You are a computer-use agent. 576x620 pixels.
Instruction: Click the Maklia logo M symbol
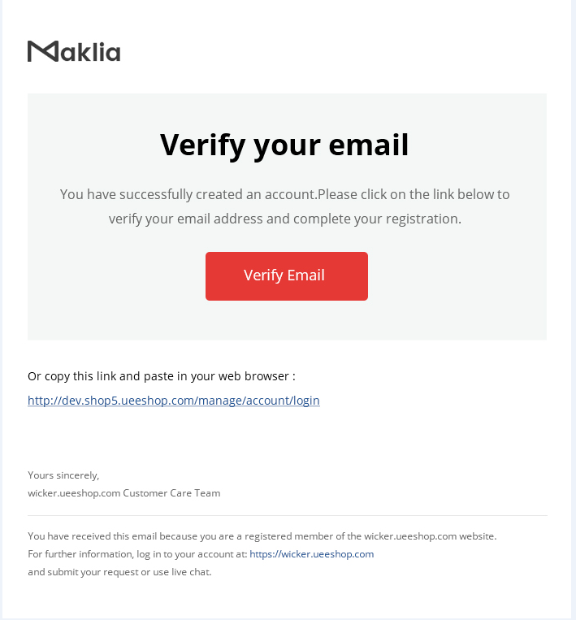[x=42, y=52]
